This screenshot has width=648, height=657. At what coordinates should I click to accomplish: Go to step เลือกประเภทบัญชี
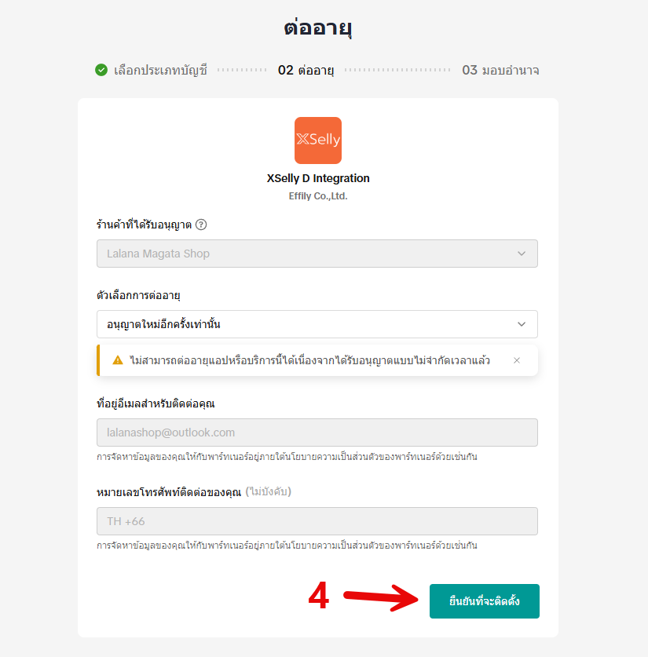[x=160, y=70]
